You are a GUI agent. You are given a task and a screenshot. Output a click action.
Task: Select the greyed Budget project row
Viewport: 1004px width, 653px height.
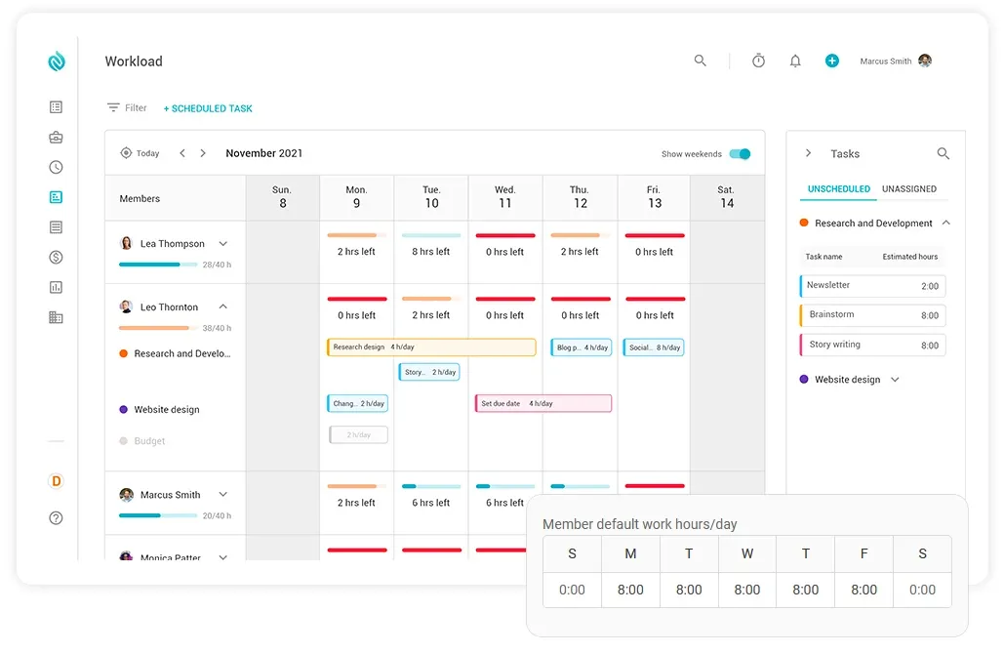pyautogui.click(x=142, y=440)
